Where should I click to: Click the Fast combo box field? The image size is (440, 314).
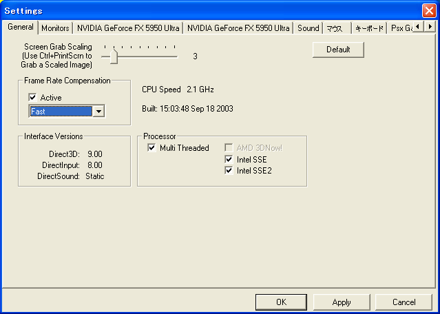pyautogui.click(x=61, y=112)
